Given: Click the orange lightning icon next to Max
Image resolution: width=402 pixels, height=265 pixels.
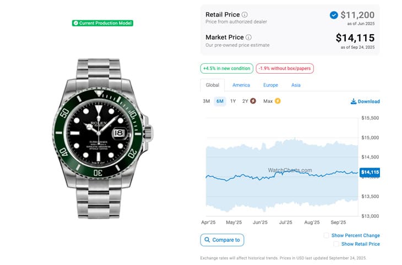Looking at the screenshot, I should pyautogui.click(x=278, y=101).
